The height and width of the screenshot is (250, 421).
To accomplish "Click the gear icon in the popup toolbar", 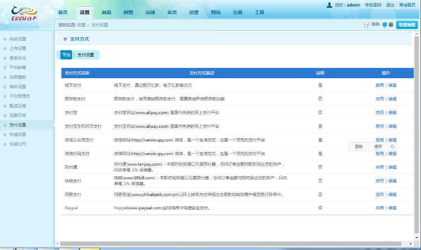I will [x=392, y=147].
